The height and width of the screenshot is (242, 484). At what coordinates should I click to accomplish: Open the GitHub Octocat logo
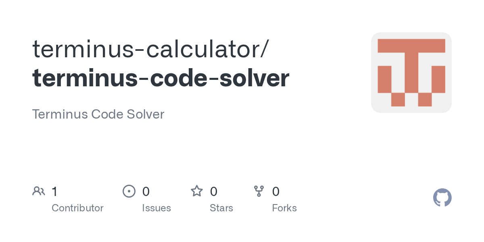pyautogui.click(x=442, y=198)
